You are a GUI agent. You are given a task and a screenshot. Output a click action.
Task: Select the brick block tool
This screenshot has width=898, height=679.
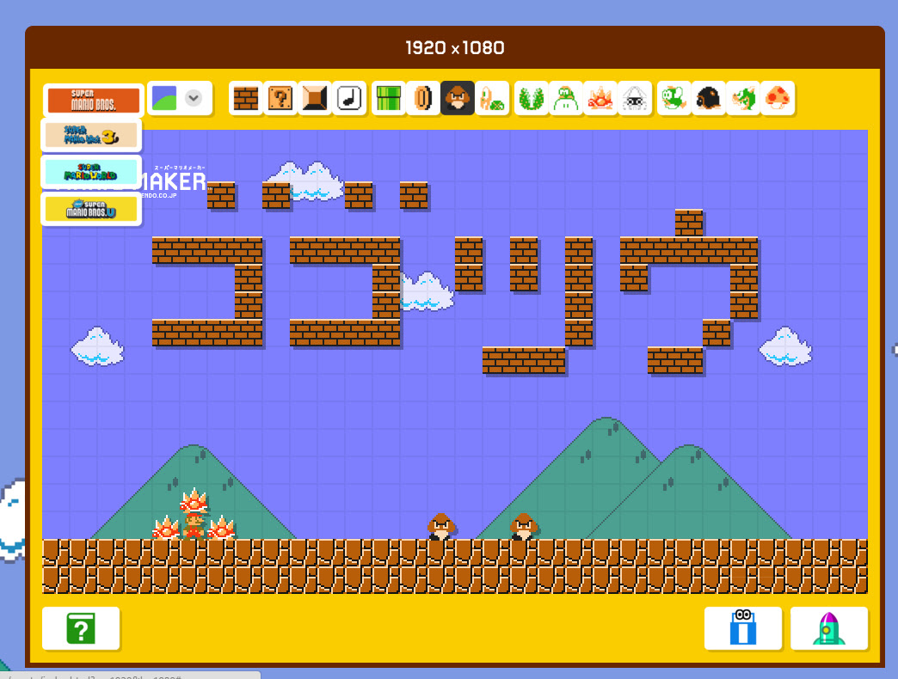click(x=246, y=98)
